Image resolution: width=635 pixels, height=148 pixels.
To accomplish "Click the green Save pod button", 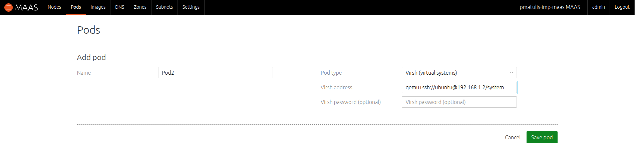I will (x=542, y=137).
